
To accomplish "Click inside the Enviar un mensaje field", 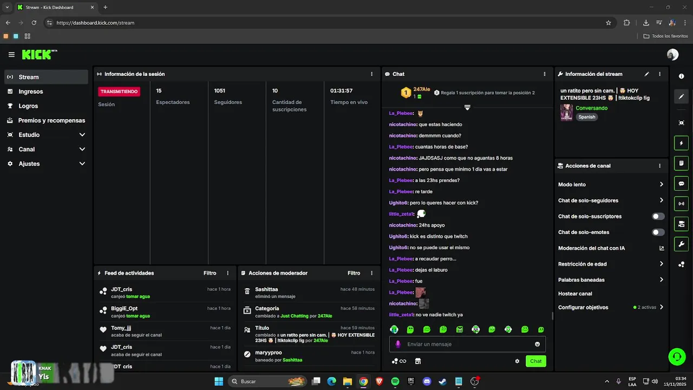I will click(467, 344).
